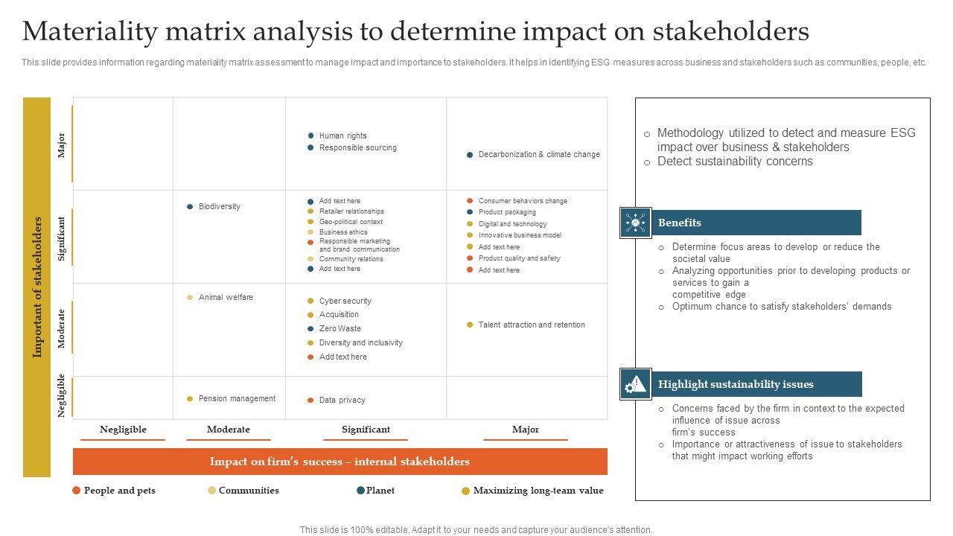Click the vertical Major row label
This screenshot has height=536, width=953.
pyautogui.click(x=62, y=145)
